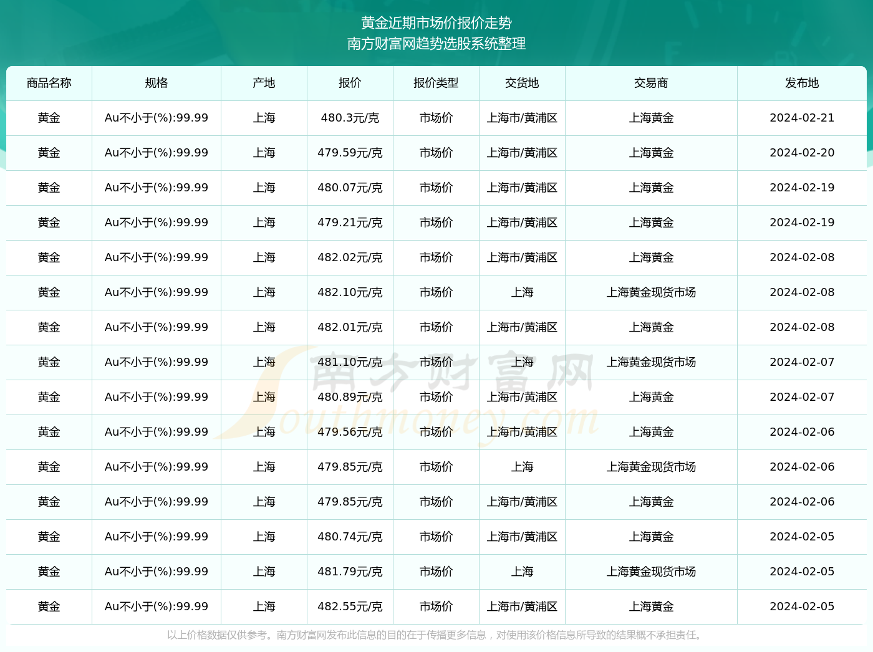873x652 pixels.
Task: Select the 481.79元/克 price on 2024-02-05
Action: (350, 572)
